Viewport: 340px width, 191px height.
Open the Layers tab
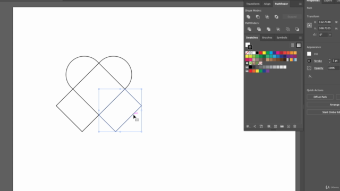click(328, 1)
